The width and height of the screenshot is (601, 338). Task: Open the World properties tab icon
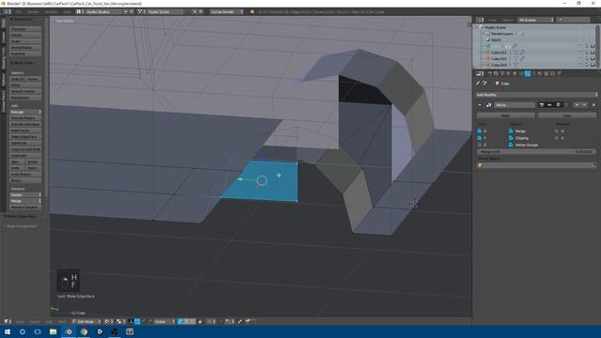pos(508,73)
